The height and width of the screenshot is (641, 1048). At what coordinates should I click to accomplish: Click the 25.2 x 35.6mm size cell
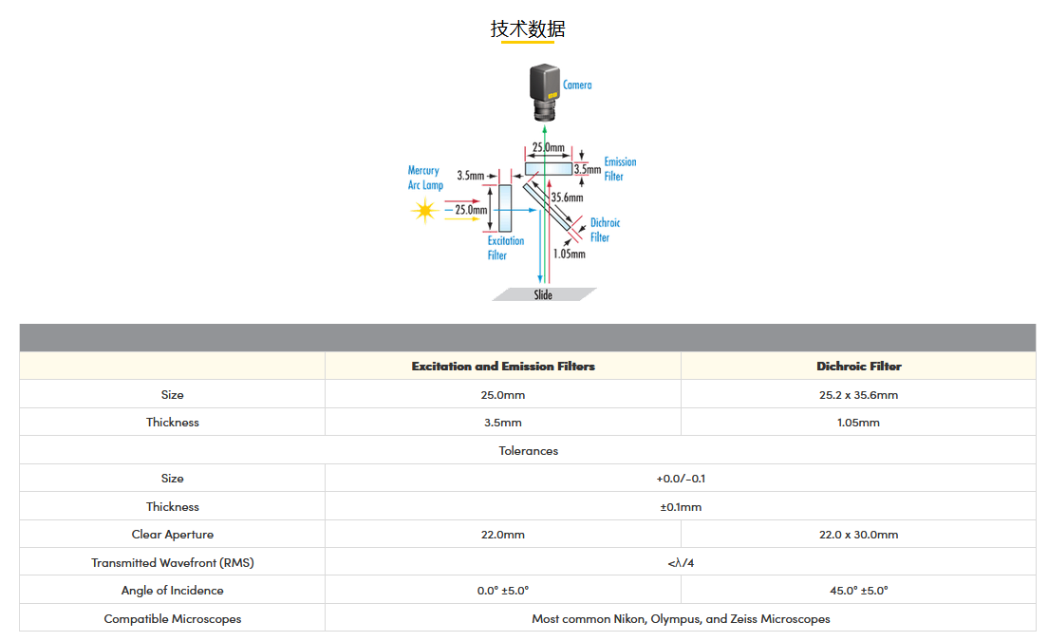pyautogui.click(x=858, y=395)
